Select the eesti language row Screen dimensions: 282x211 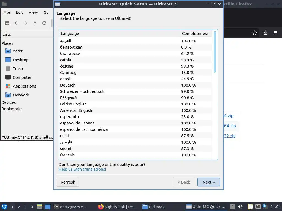pos(135,136)
